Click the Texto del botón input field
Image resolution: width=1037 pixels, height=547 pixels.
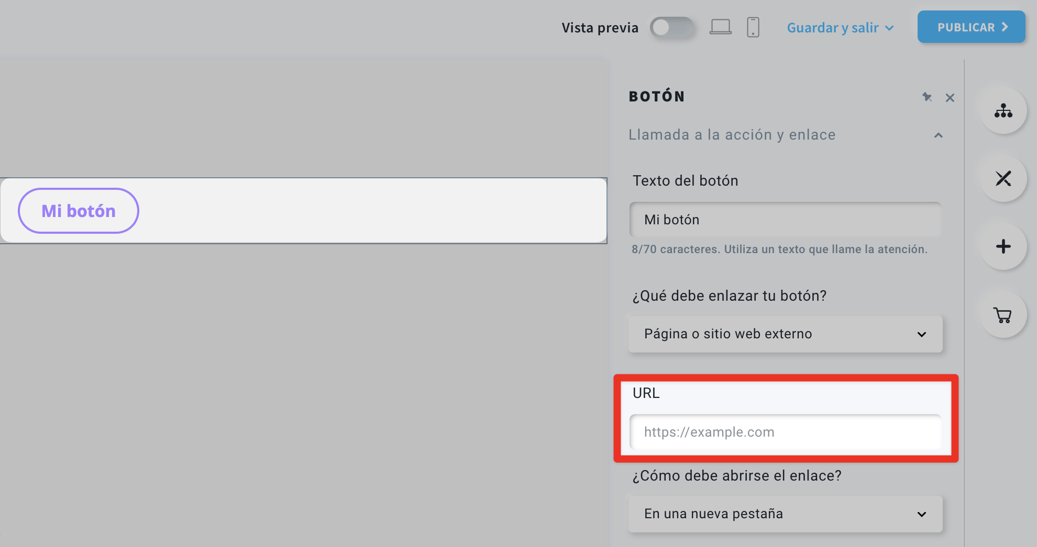pyautogui.click(x=785, y=220)
